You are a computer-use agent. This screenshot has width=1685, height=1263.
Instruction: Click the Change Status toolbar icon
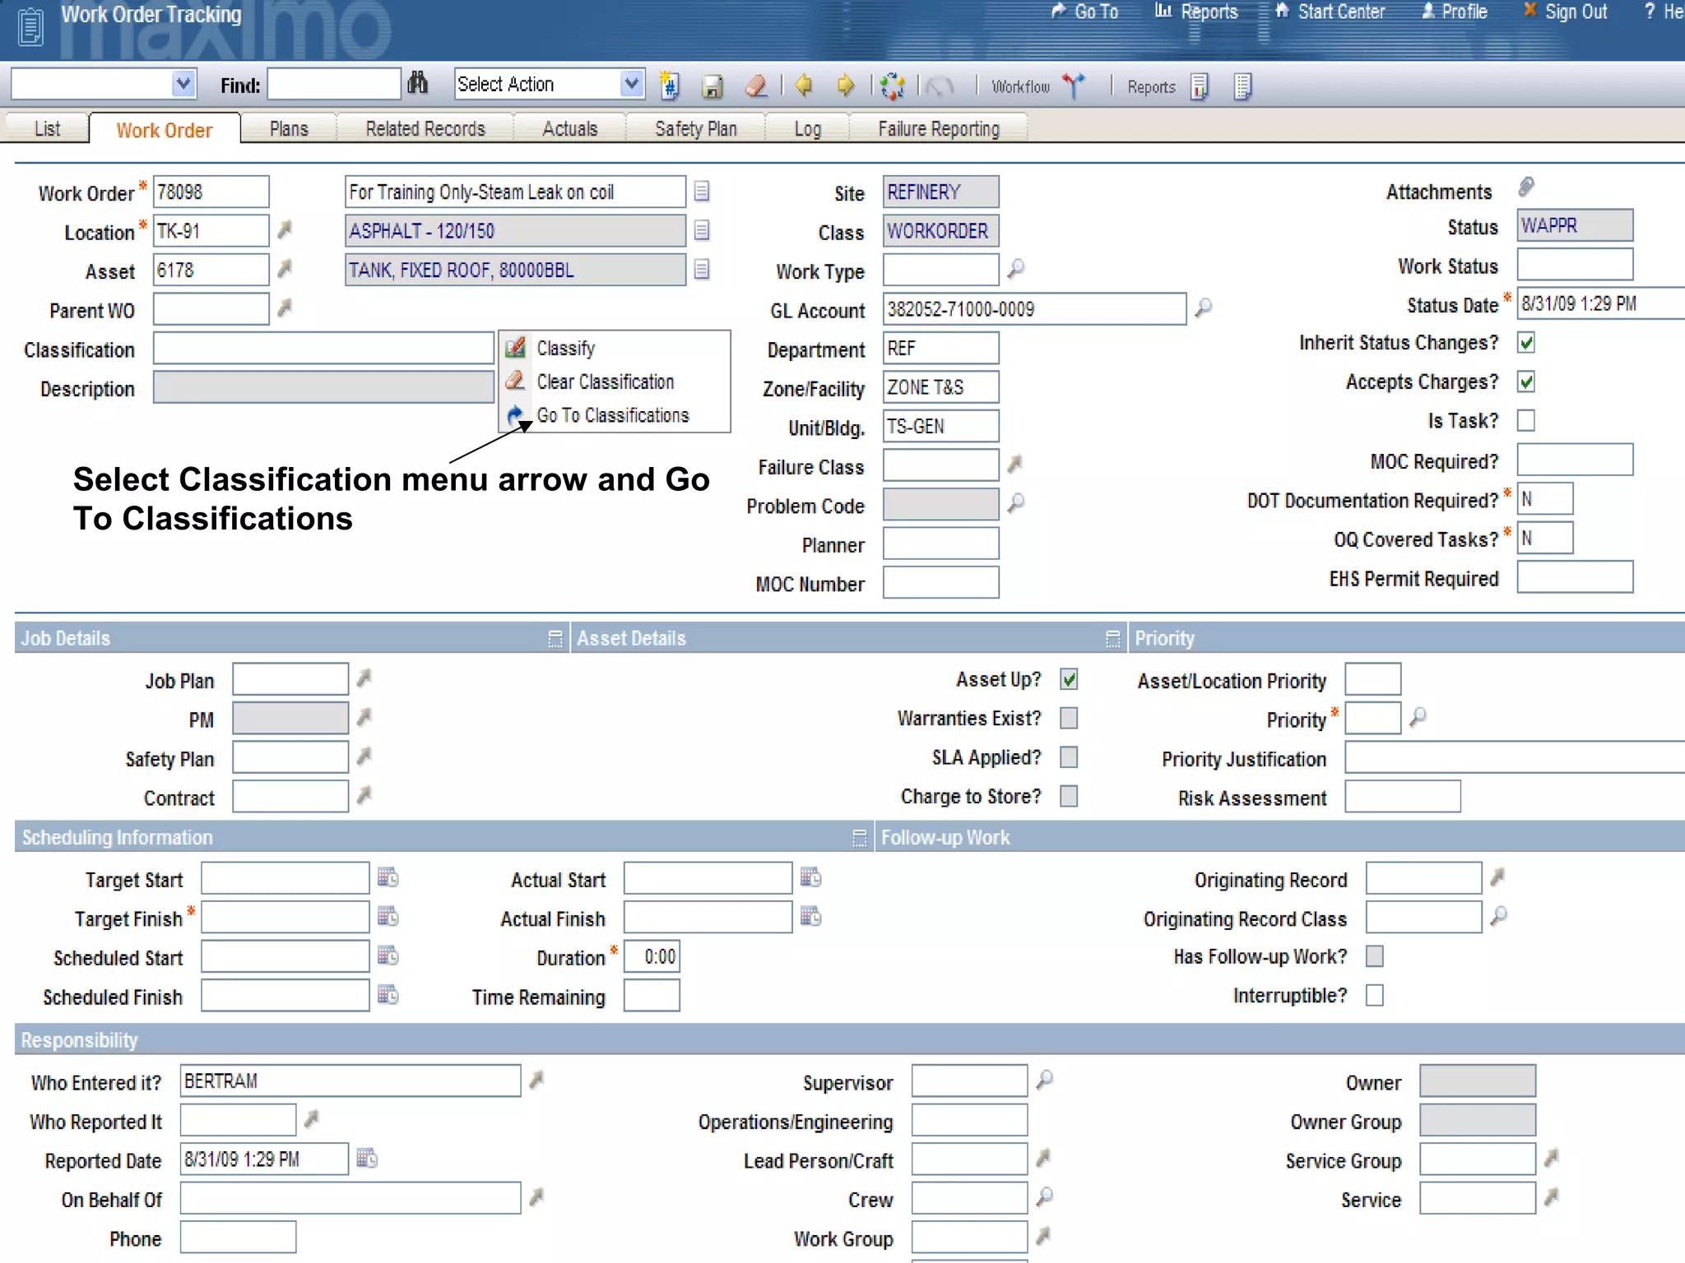pos(892,86)
